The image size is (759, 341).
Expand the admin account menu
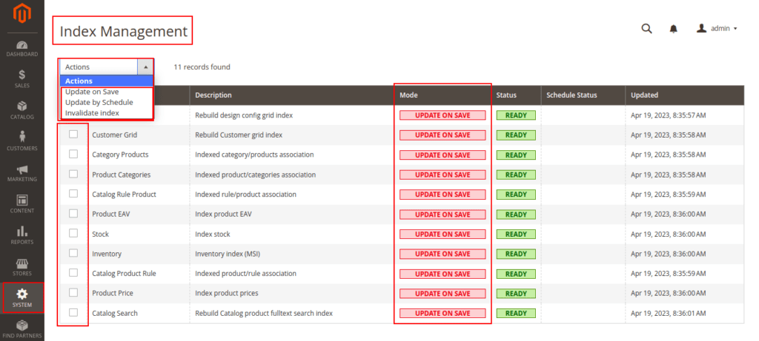tap(717, 29)
